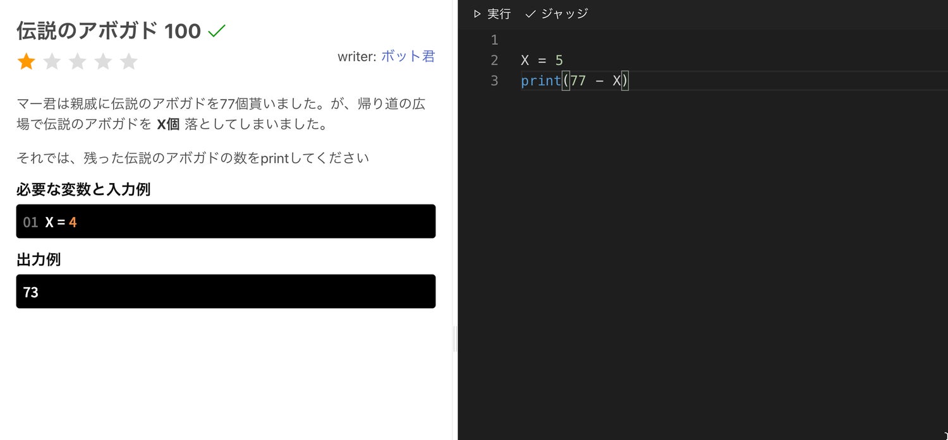Click line number 3 in the editor gutter
The height and width of the screenshot is (440, 948).
click(494, 81)
